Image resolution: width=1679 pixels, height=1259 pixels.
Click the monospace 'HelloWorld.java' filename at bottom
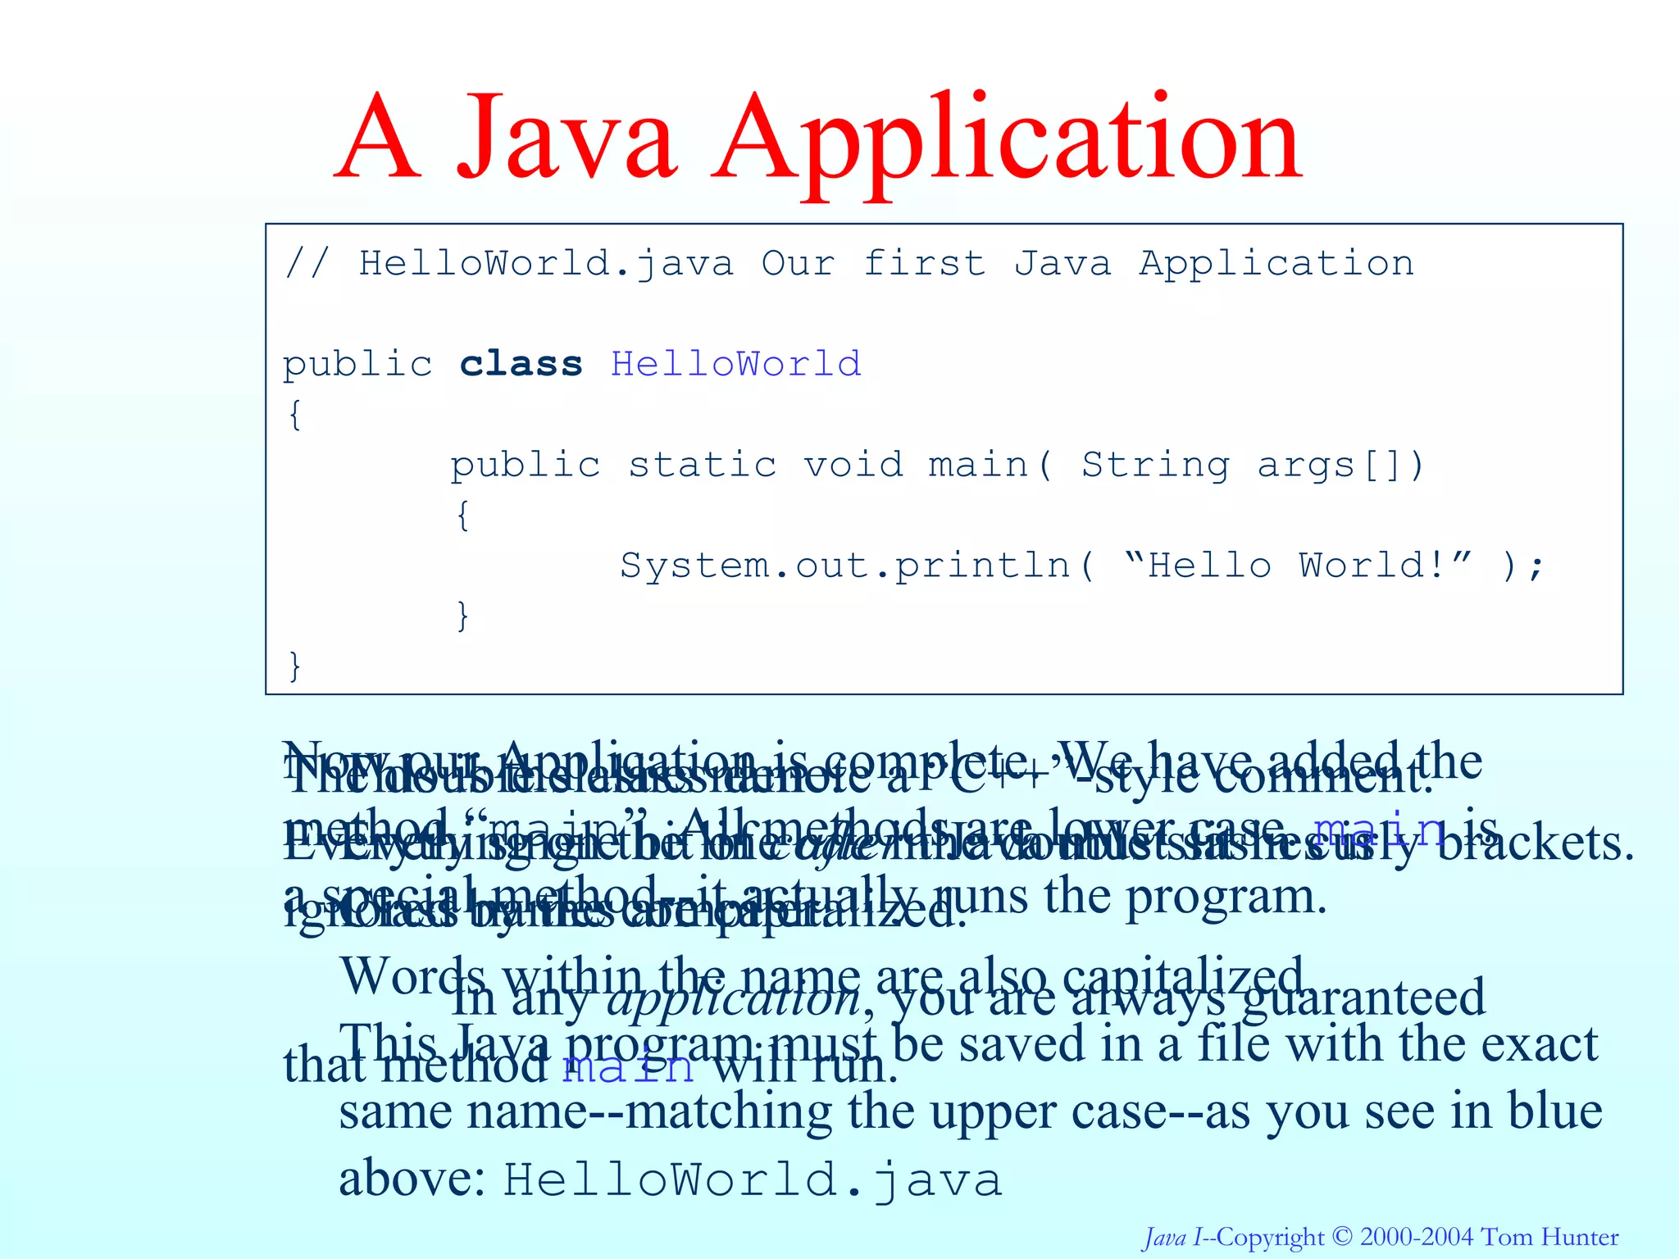coord(753,1180)
